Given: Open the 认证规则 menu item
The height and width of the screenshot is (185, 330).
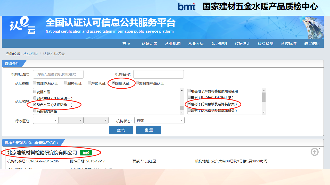Looking at the screenshot, I should (219, 44).
